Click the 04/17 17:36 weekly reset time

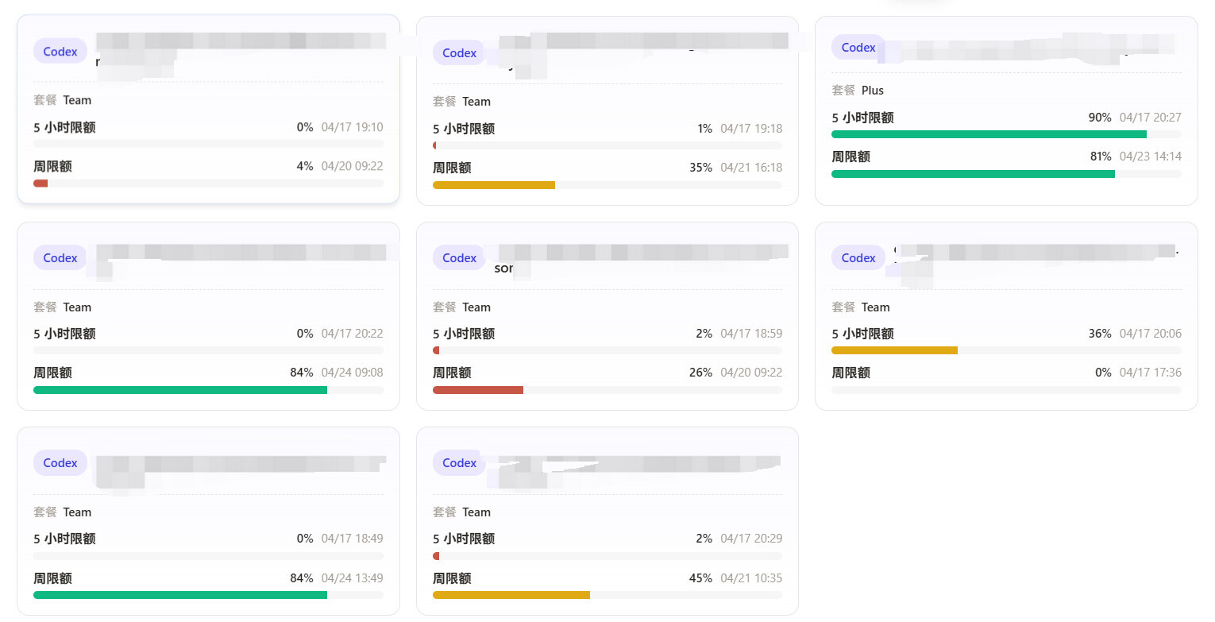(x=1151, y=373)
